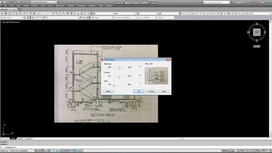This screenshot has width=272, height=153.
Task: Open the Insert menu
Action: point(26,6)
